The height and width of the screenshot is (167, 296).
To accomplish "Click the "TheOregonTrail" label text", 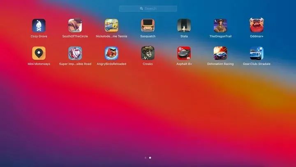I will 220,36.
